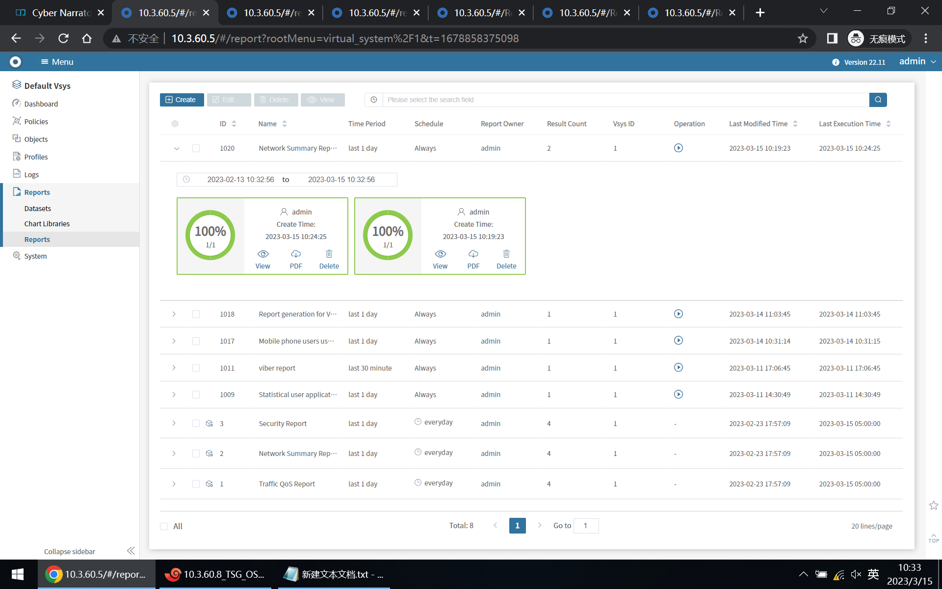This screenshot has width=942, height=589.
Task: Collapse the sidebar with double-chevron icon
Action: 131,551
